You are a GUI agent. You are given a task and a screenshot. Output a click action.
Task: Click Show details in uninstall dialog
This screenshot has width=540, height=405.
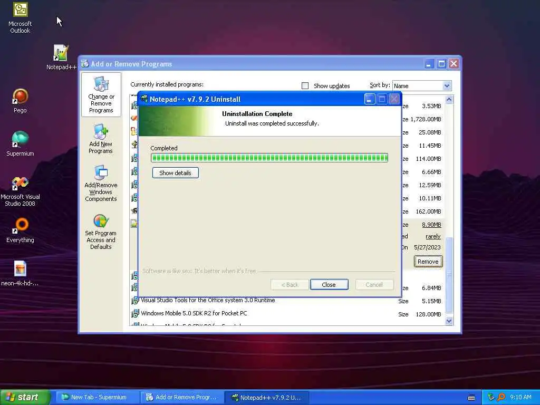pos(175,173)
